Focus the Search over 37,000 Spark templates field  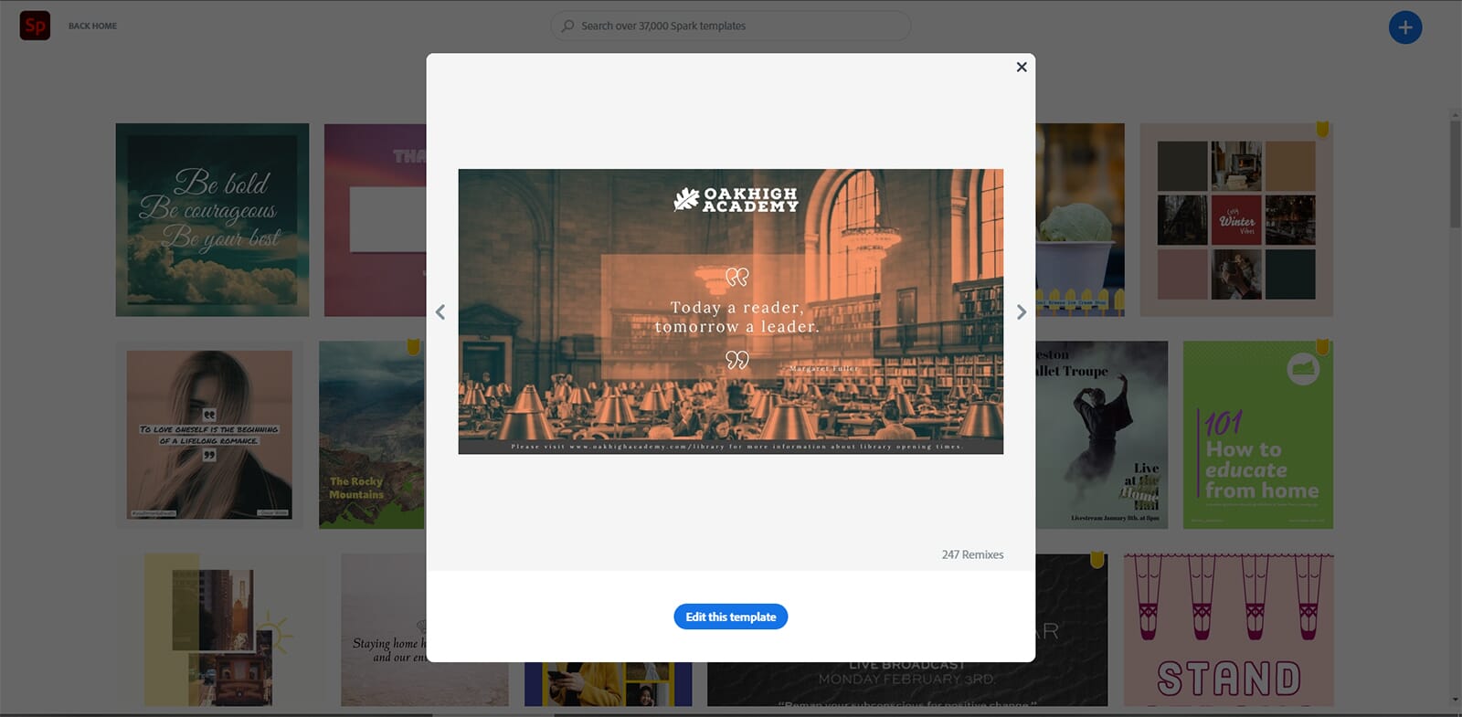point(730,26)
